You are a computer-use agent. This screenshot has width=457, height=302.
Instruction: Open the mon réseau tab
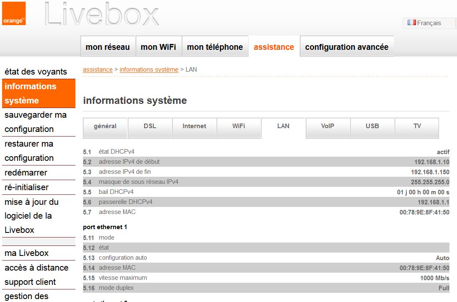[x=108, y=47]
